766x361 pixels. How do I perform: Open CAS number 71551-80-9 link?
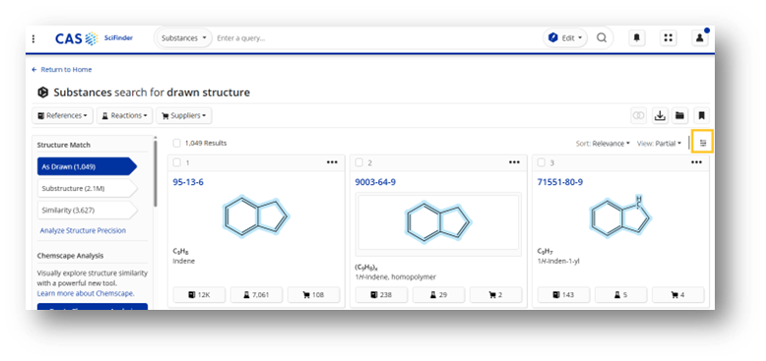click(560, 182)
